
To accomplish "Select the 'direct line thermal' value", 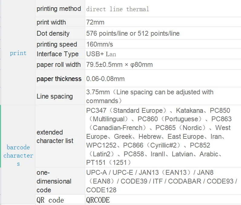I will point(118,9).
